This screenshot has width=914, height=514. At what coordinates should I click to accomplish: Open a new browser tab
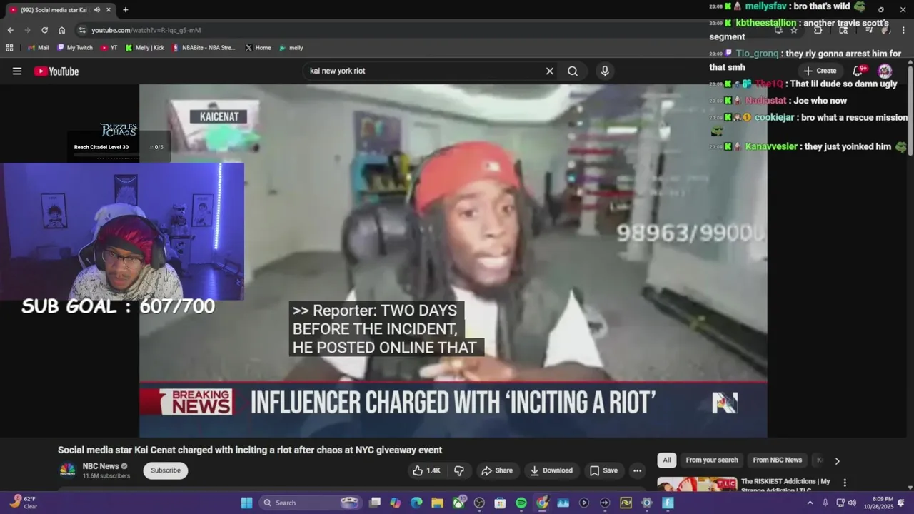pyautogui.click(x=126, y=10)
